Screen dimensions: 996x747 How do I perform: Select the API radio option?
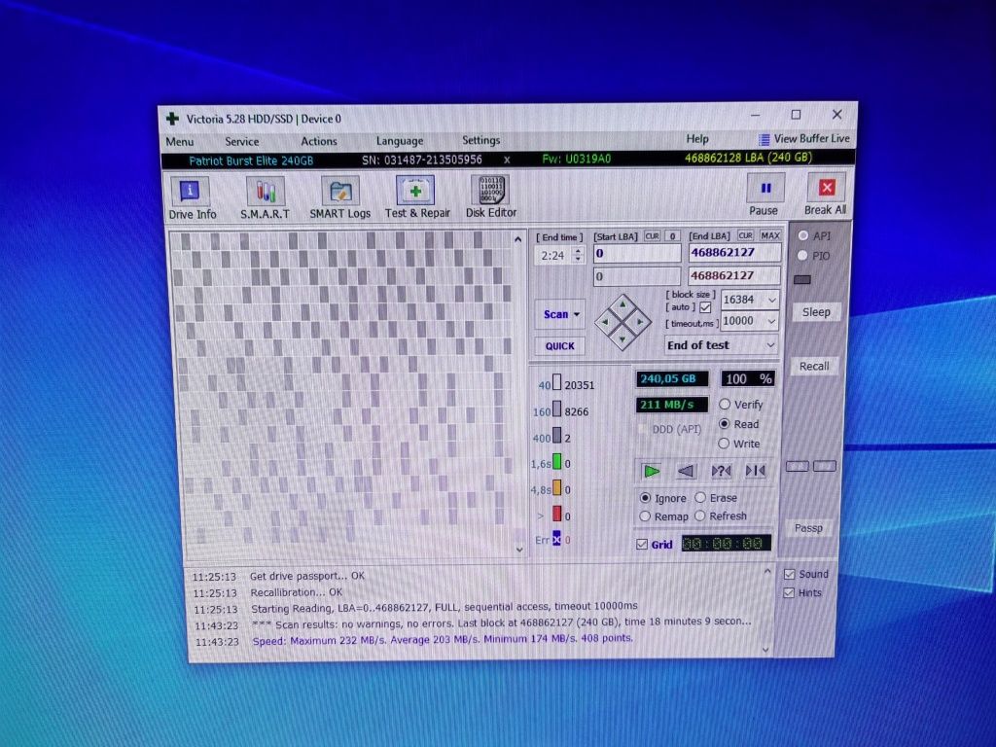tap(803, 235)
